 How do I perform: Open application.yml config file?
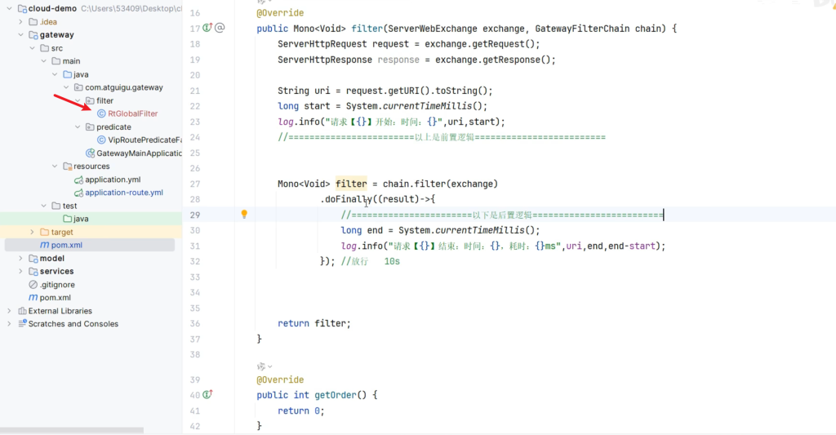[113, 180]
